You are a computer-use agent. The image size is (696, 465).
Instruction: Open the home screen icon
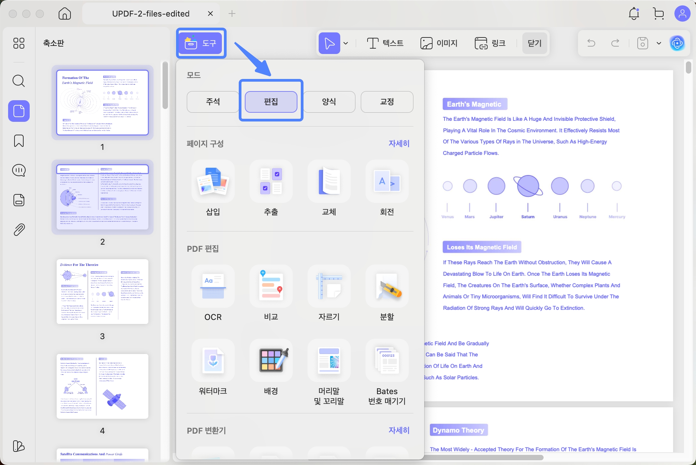point(64,13)
